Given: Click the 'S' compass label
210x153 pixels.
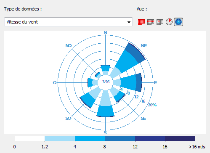Looking at the screenshot, I should tap(105, 132).
